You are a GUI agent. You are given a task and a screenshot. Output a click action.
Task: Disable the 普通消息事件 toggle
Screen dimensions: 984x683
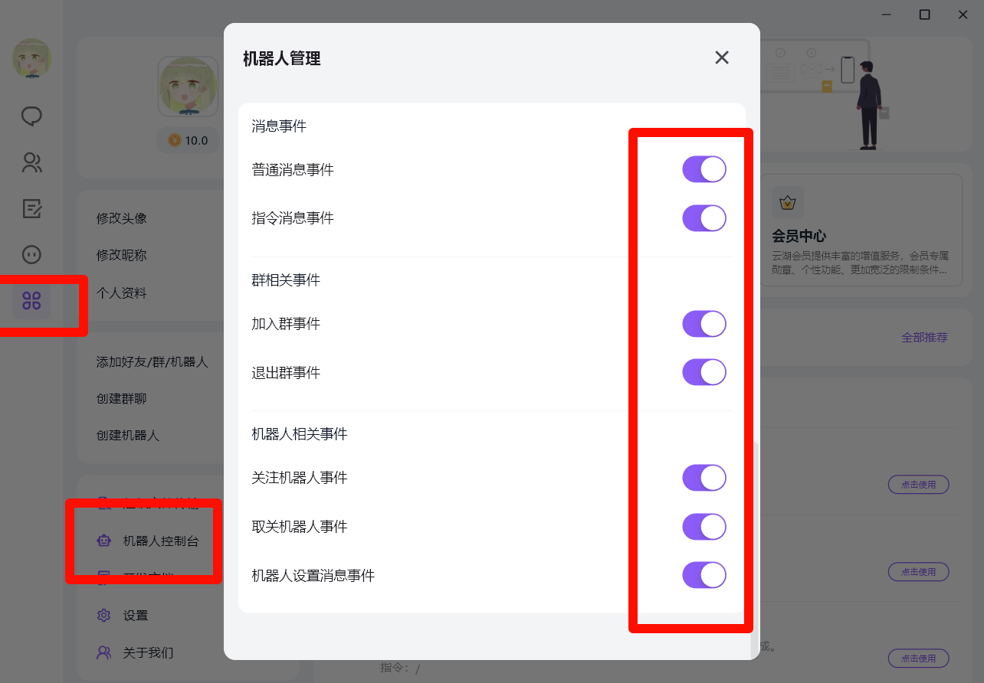(x=704, y=169)
